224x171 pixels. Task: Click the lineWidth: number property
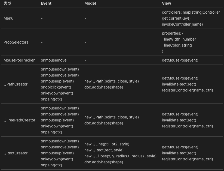pyautogui.click(x=180, y=39)
